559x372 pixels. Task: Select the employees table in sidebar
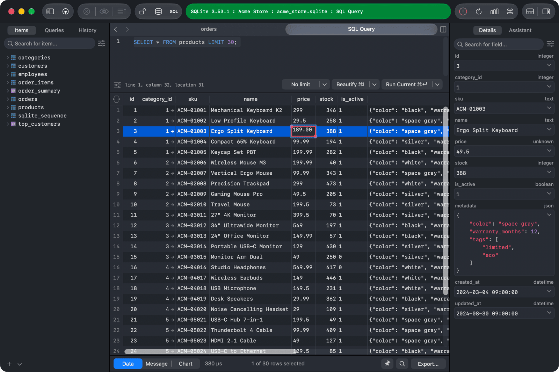click(x=32, y=74)
